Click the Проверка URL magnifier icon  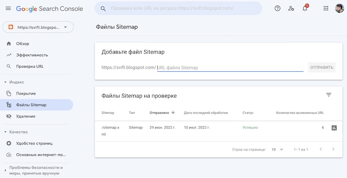point(9,66)
